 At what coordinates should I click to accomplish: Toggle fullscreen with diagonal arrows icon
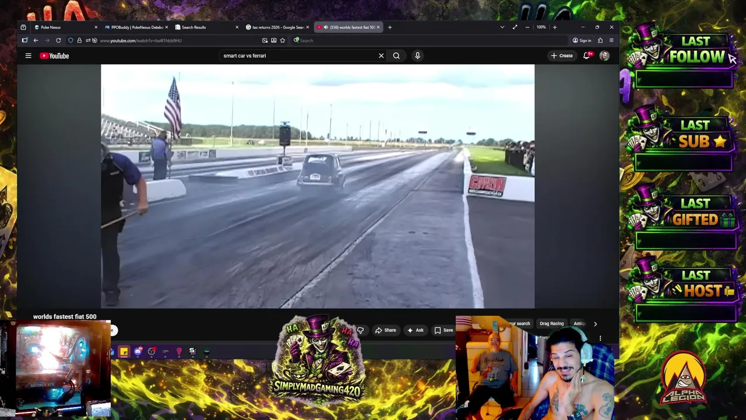tap(515, 27)
